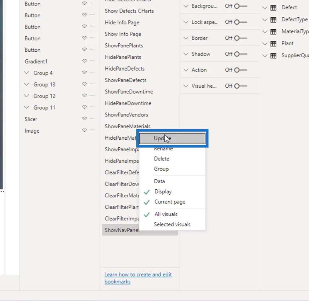This screenshot has height=301, width=309.
Task: Expand the Action format section
Action: click(186, 70)
